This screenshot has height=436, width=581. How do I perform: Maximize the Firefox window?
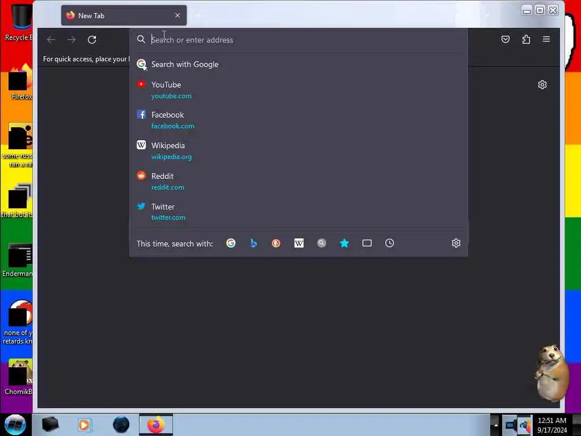(x=540, y=10)
